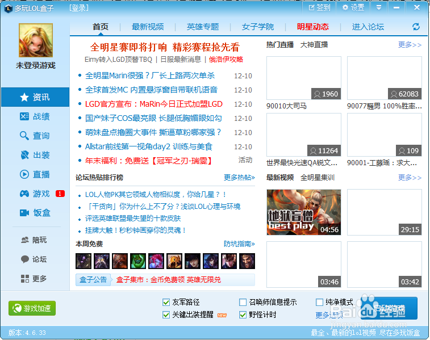Open the 防坑指南» link

click(239, 244)
